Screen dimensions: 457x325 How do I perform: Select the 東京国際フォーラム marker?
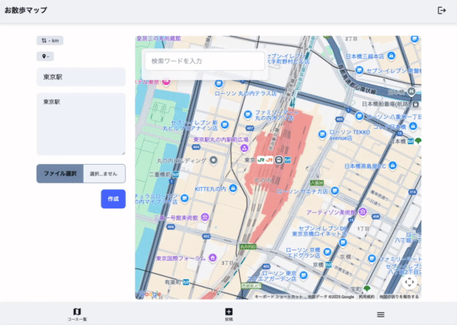(x=213, y=258)
